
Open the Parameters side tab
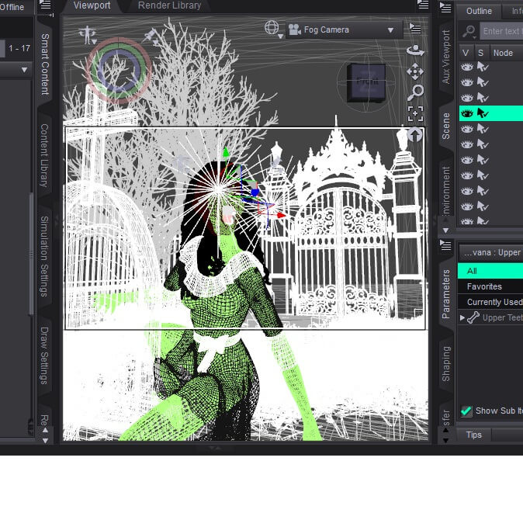(x=446, y=294)
